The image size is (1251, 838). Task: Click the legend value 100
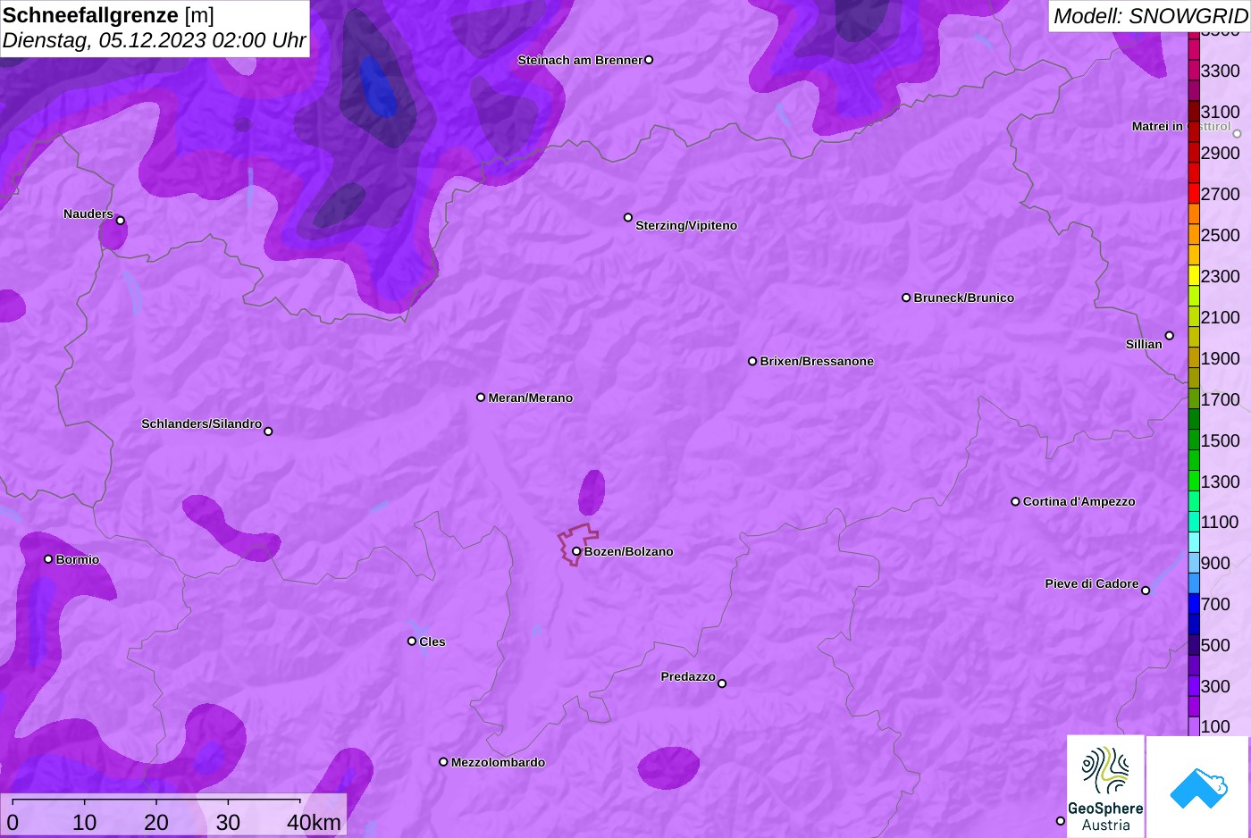[1215, 726]
